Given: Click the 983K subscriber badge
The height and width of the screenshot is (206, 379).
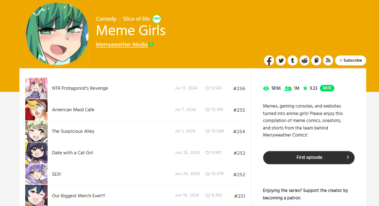Looking at the screenshot, I should pos(157,19).
